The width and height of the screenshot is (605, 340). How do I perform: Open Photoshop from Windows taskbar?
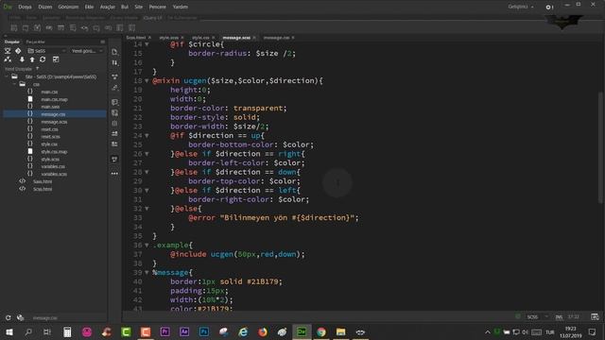pos(204,331)
